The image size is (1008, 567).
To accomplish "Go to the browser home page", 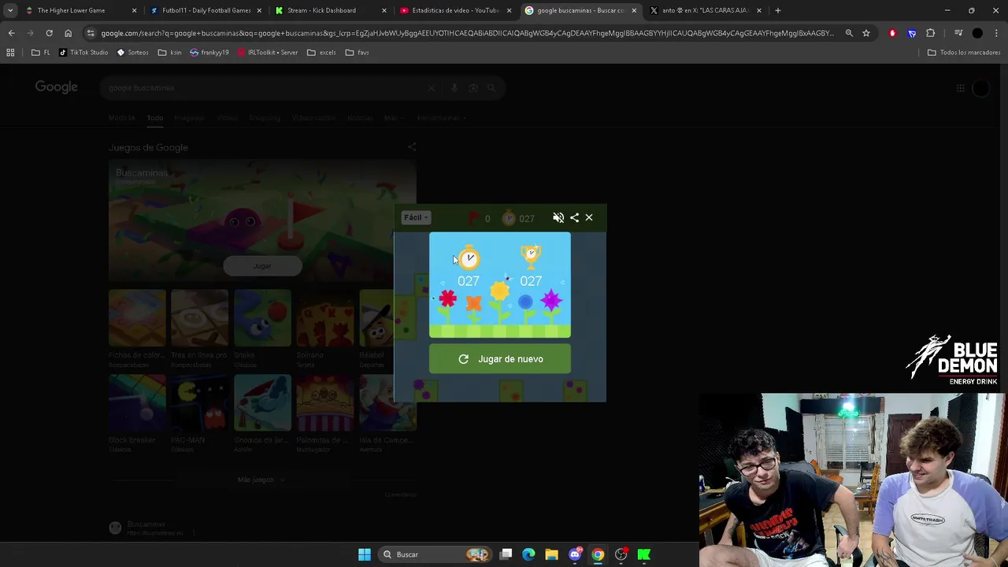I will pos(68,33).
